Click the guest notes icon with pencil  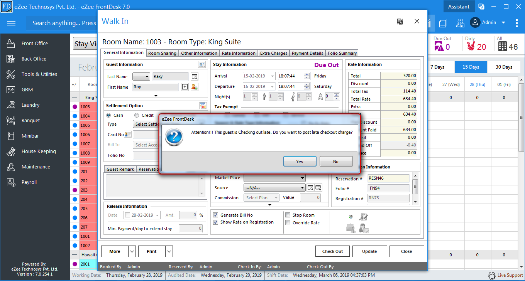point(363,217)
